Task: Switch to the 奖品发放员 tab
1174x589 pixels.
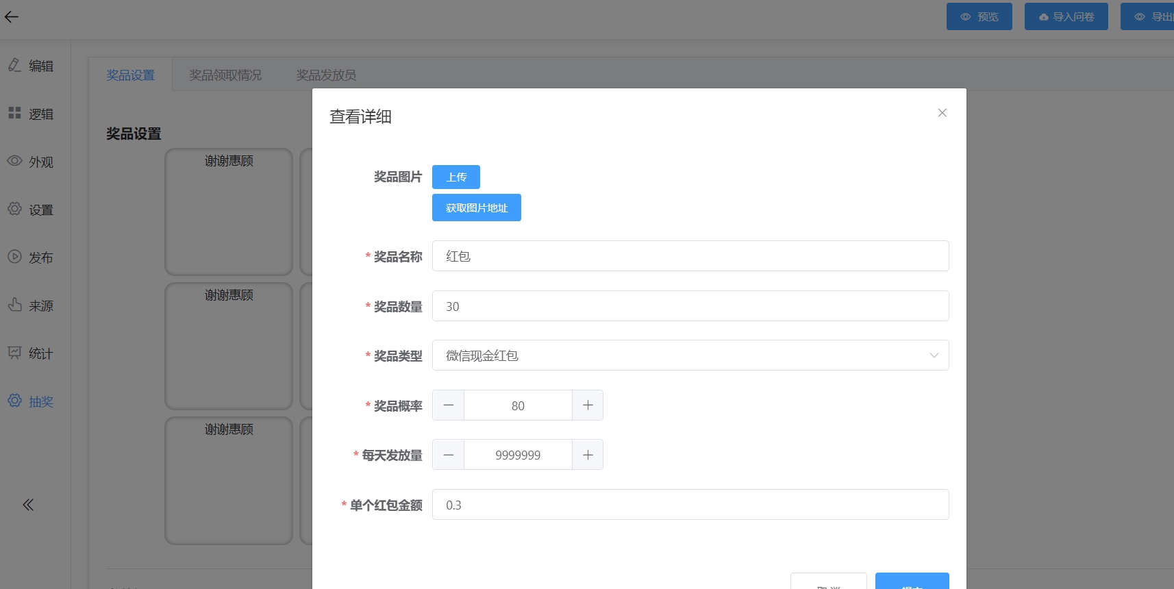Action: (x=326, y=75)
